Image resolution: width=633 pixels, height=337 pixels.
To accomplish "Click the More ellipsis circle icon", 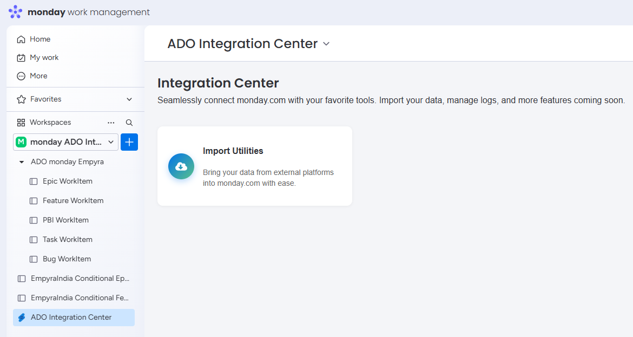I will (21, 76).
